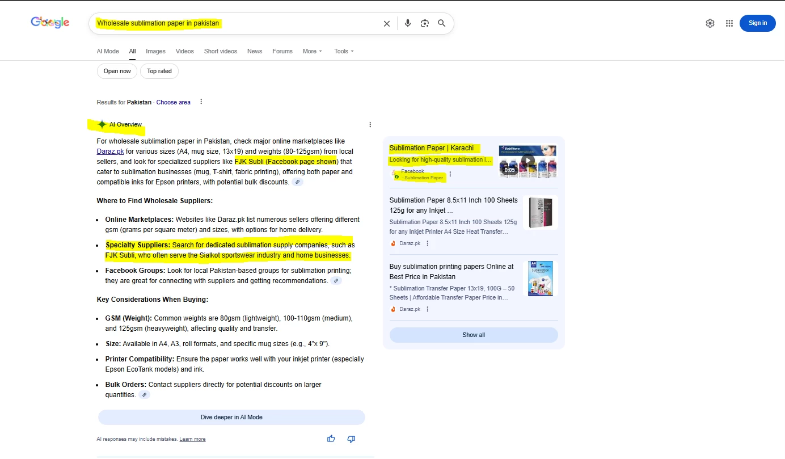Click Show all to see more products

[473, 335]
